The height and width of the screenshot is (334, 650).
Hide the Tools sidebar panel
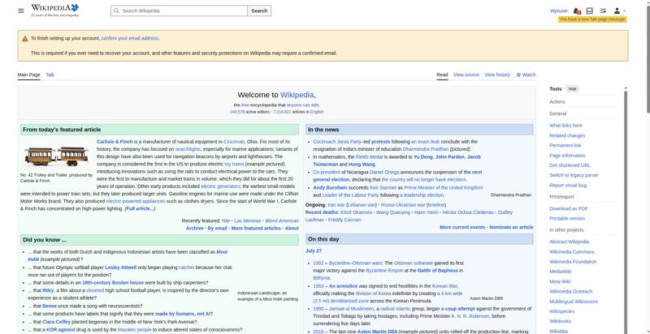pos(572,89)
